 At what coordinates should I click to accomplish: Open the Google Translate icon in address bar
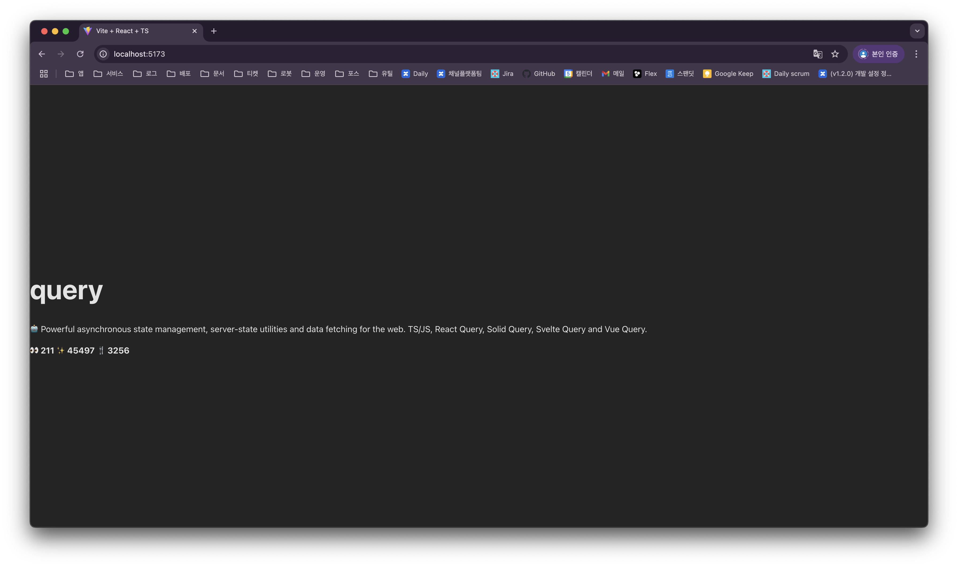(817, 54)
